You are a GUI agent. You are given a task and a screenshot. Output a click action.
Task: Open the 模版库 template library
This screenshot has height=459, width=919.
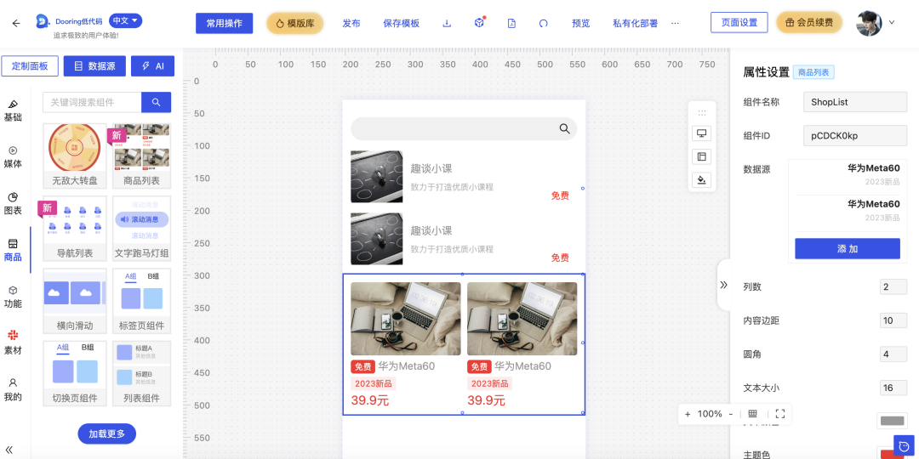(x=294, y=24)
